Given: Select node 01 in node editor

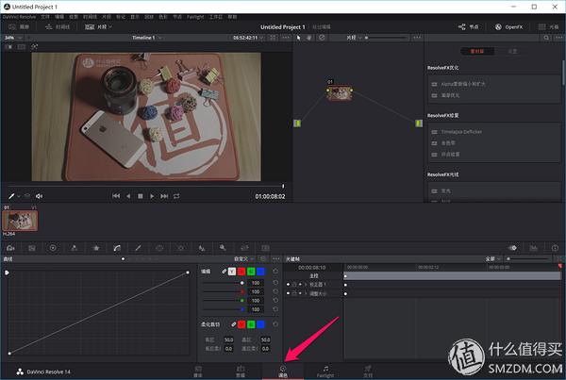Looking at the screenshot, I should tap(338, 93).
